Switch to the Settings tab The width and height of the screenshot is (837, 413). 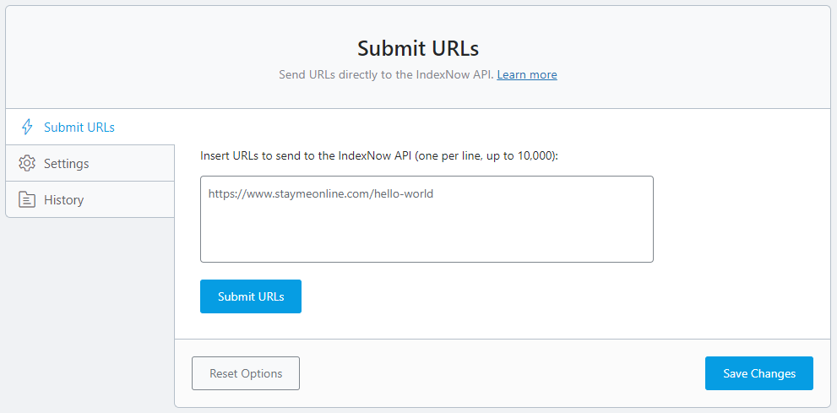(x=90, y=163)
